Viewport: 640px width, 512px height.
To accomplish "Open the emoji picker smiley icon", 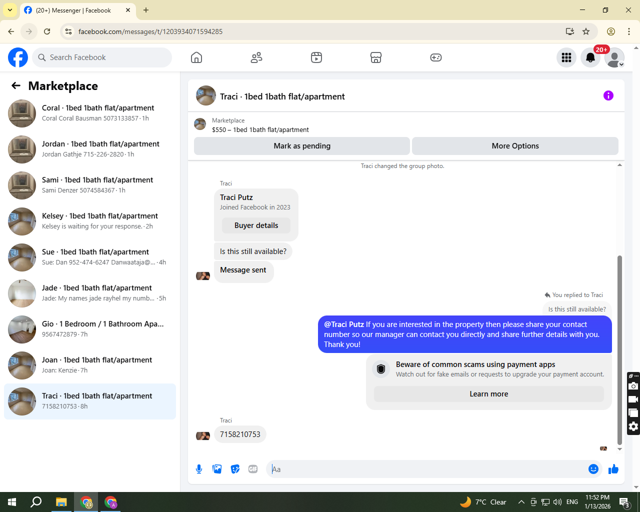I will (593, 469).
